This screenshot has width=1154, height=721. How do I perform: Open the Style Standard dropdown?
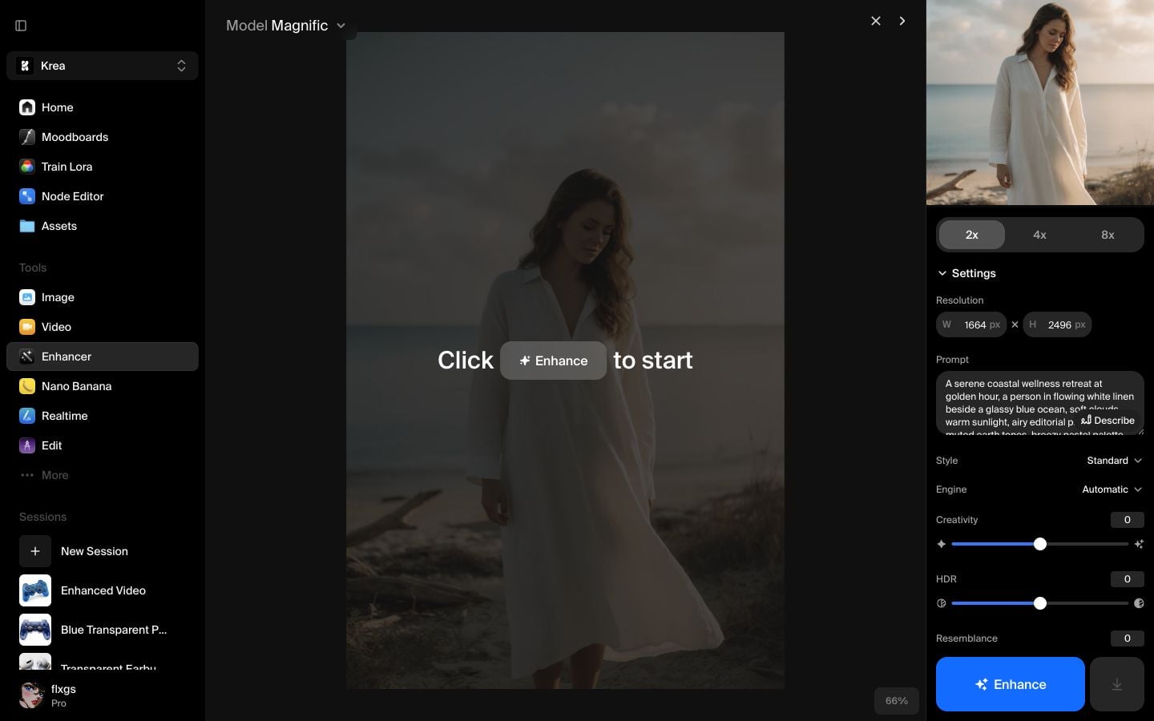(1114, 461)
